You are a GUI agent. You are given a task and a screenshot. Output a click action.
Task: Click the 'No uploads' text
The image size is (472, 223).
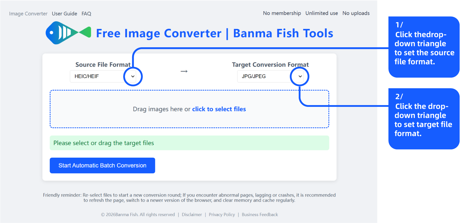coord(356,13)
